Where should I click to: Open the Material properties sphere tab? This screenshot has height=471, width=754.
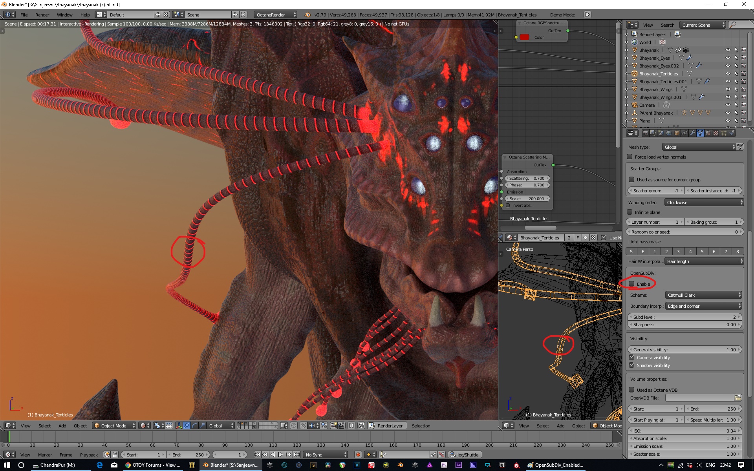click(x=708, y=133)
